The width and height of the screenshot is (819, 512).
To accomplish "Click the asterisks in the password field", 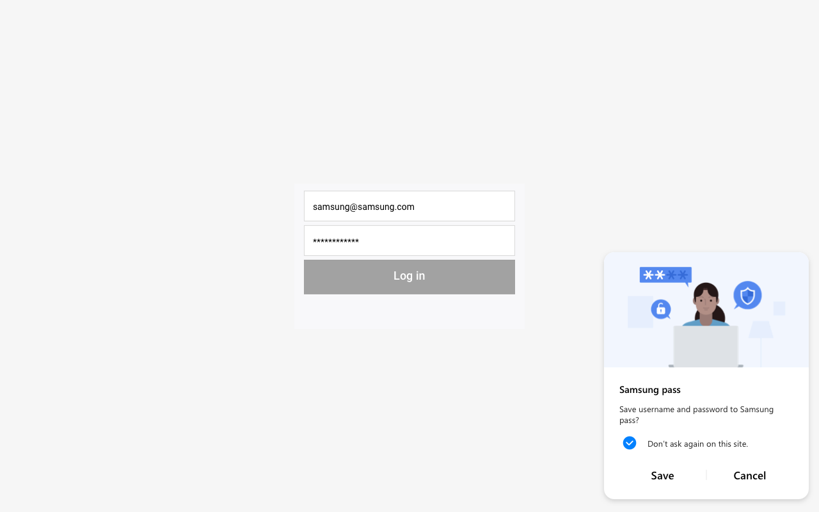I will pos(336,241).
